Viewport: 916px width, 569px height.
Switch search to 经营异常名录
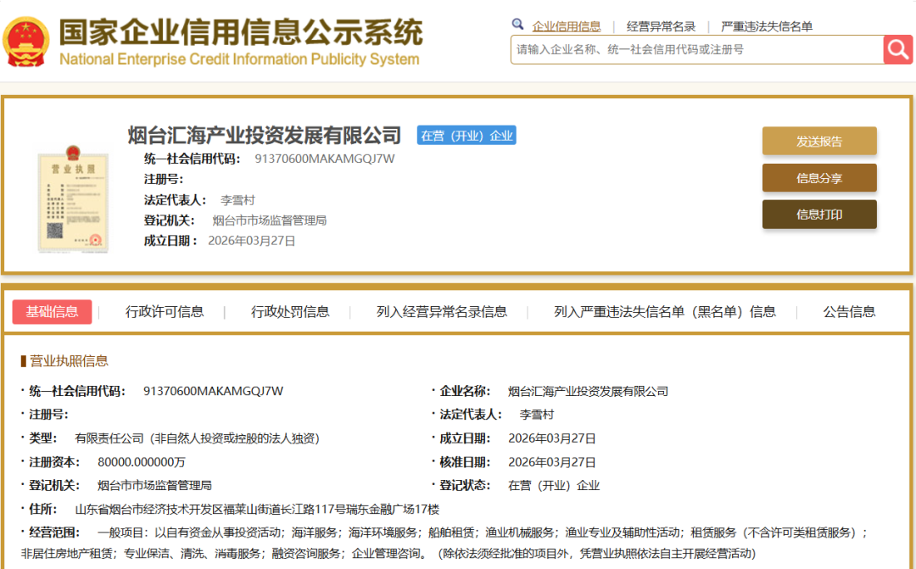661,25
